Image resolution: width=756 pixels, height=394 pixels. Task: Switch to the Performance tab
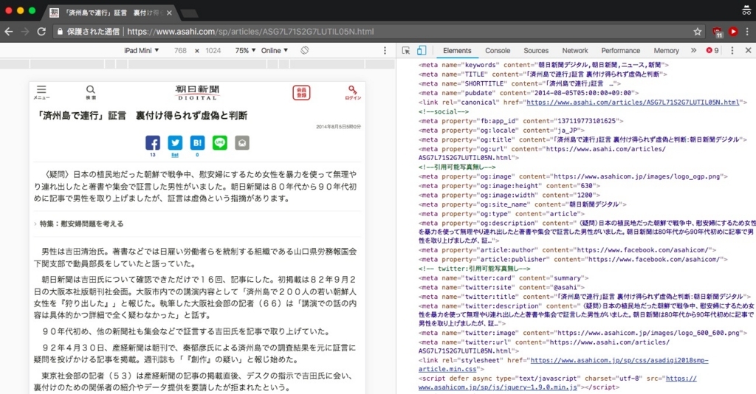click(x=620, y=50)
